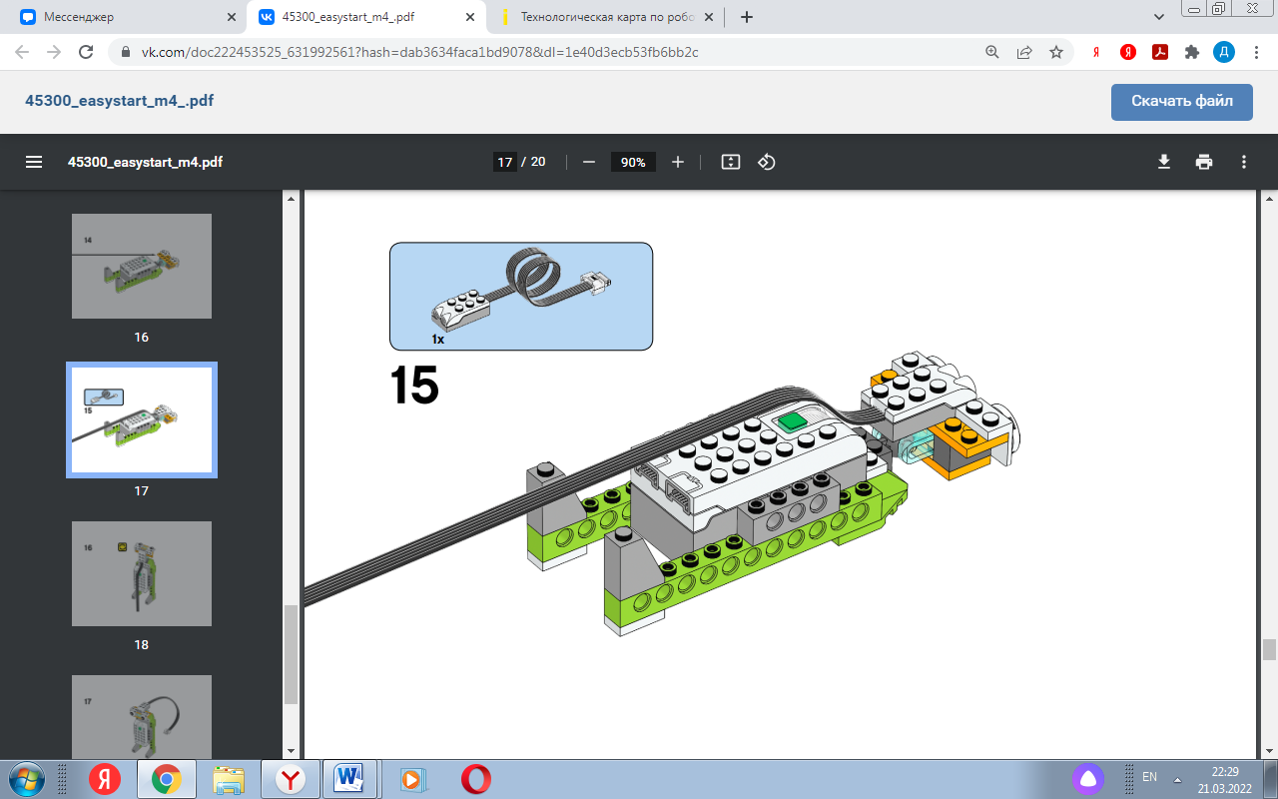1278x799 pixels.
Task: Select page 16 thumbnail
Action: coord(141,266)
